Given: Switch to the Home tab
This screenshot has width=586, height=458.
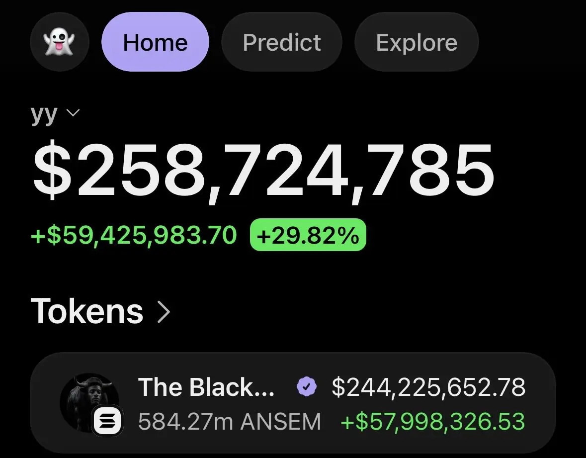Looking at the screenshot, I should pyautogui.click(x=155, y=42).
